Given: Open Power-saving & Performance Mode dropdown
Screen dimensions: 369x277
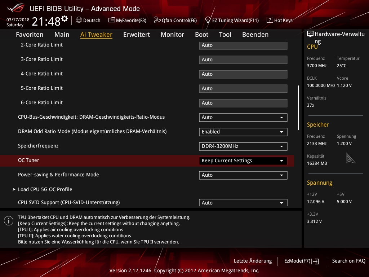Looking at the screenshot, I should 243,175.
